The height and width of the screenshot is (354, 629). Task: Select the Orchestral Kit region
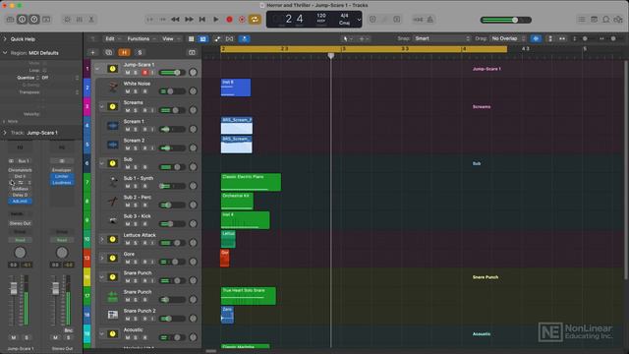pos(237,201)
